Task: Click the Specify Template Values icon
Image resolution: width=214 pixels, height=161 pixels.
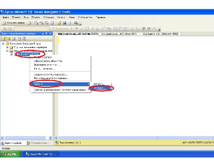Action: pyautogui.click(x=155, y=29)
